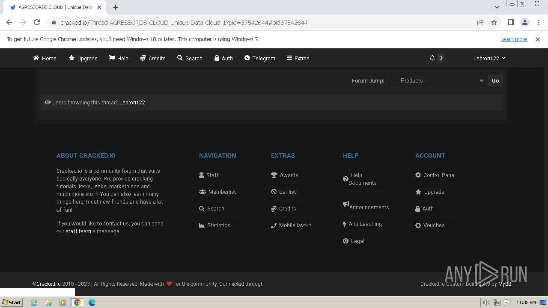Open the Awards link
The height and width of the screenshot is (308, 548).
point(285,175)
